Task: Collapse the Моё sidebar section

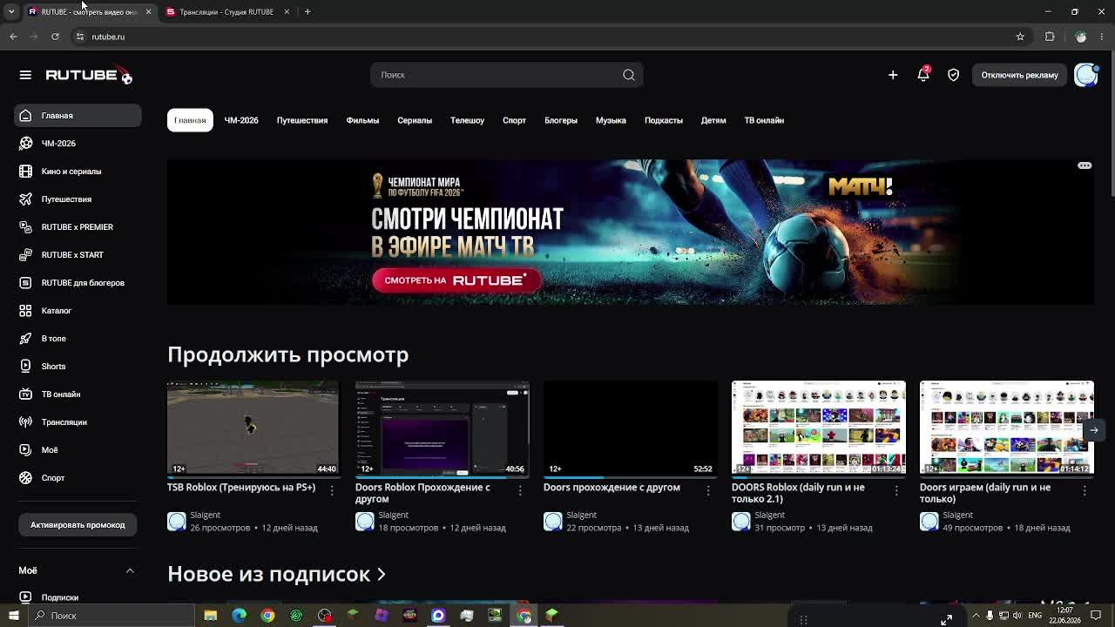Action: click(x=130, y=570)
